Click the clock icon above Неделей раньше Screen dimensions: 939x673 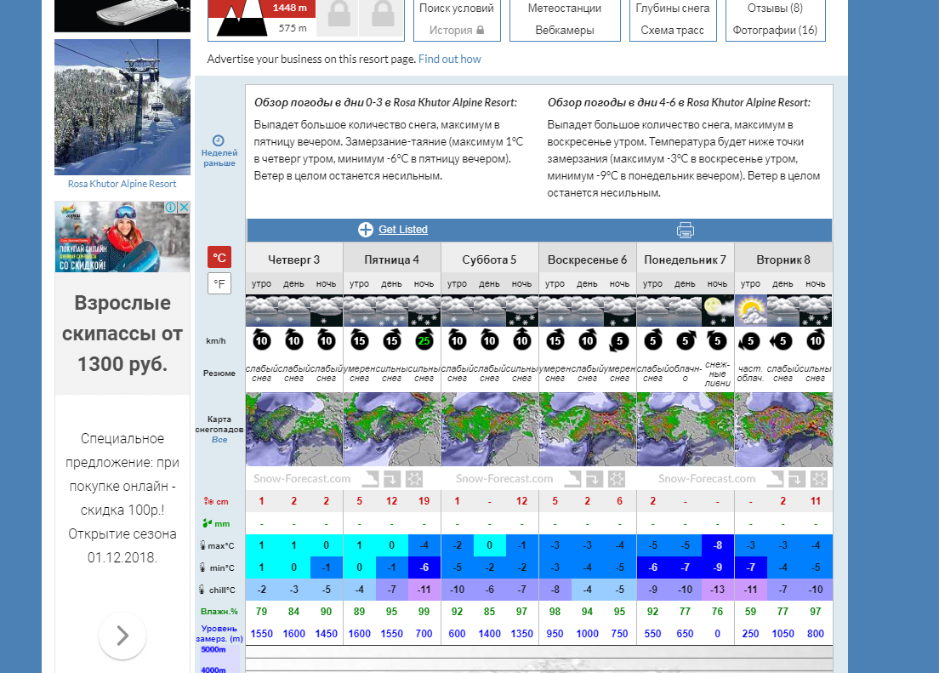(219, 140)
